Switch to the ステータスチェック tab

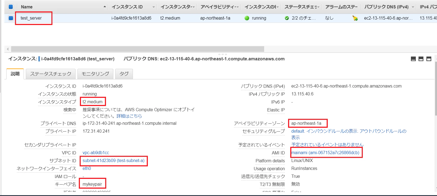point(51,74)
